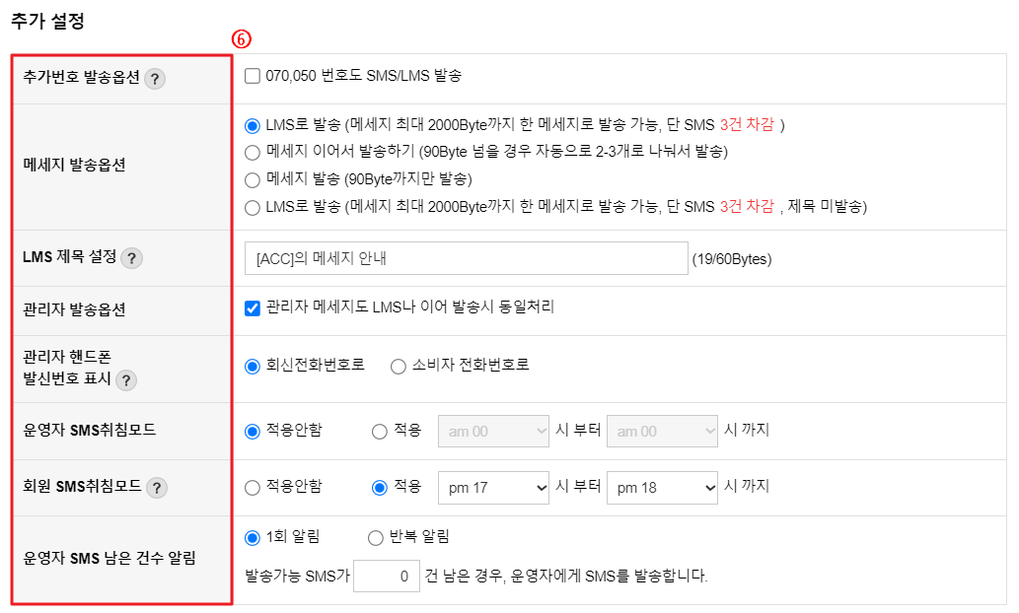Open 회원 취침모드 end hour pm 18 dropdown
The image size is (1019, 613).
(x=662, y=488)
